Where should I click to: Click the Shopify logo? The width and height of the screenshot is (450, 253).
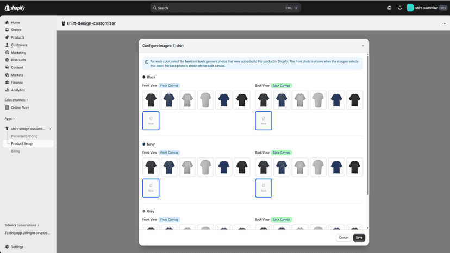[x=15, y=8]
